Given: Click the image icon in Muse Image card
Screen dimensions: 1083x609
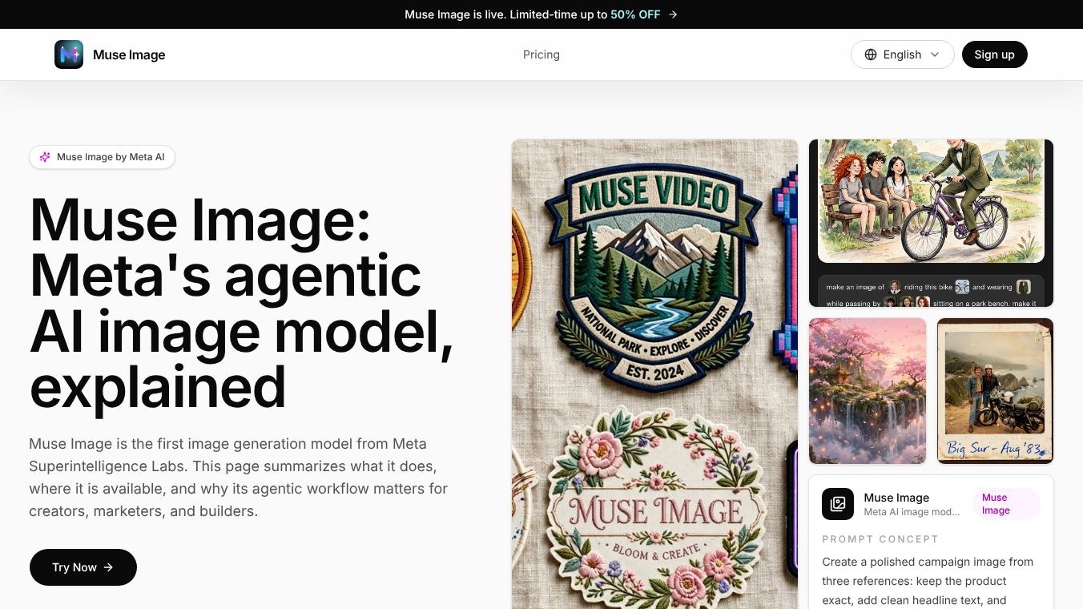Looking at the screenshot, I should click(838, 504).
